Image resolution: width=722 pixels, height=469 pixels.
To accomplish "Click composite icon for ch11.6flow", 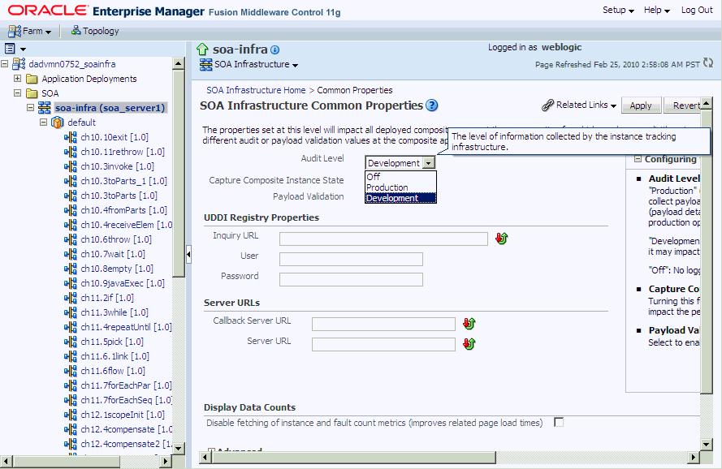I will (x=71, y=371).
